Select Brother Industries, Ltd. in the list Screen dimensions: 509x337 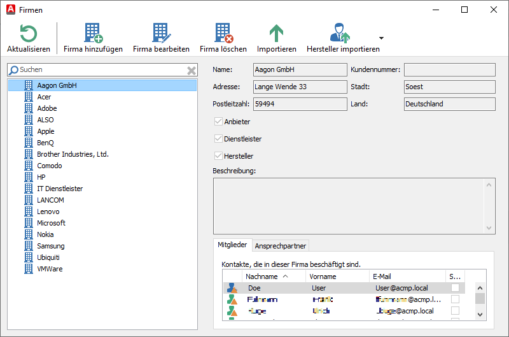pyautogui.click(x=73, y=154)
